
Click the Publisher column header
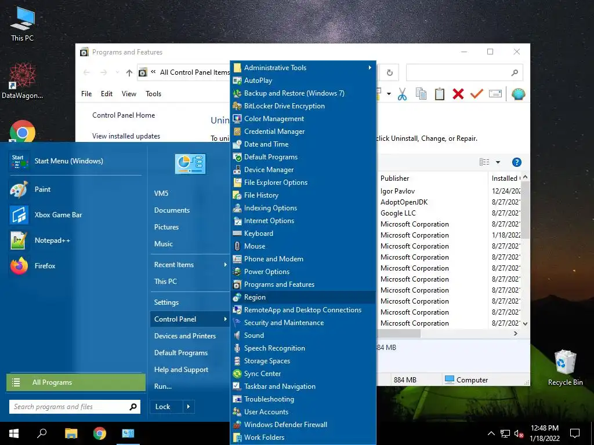click(x=433, y=178)
